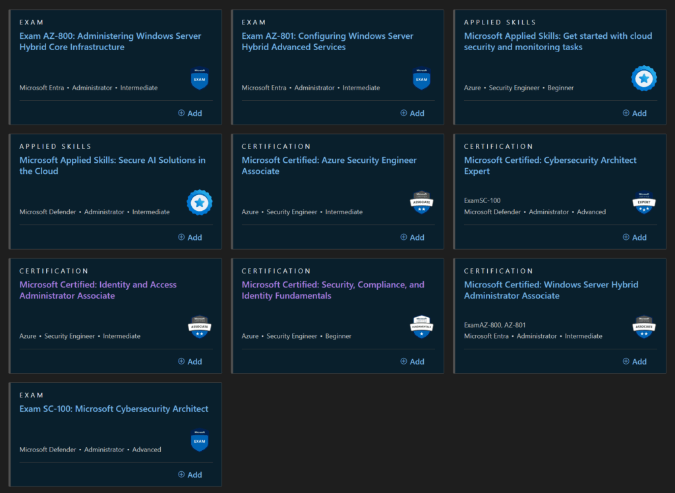Open Exam SC-100 Microsoft Cybersecurity Architect link
675x493 pixels.
point(113,409)
